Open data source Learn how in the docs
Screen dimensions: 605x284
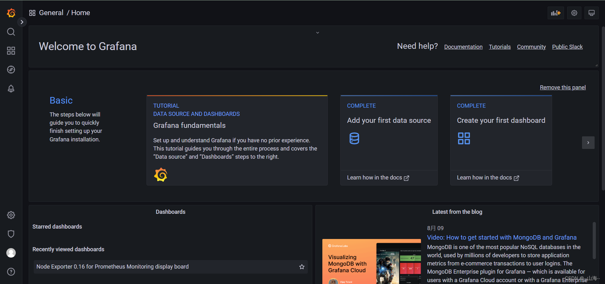tap(378, 178)
